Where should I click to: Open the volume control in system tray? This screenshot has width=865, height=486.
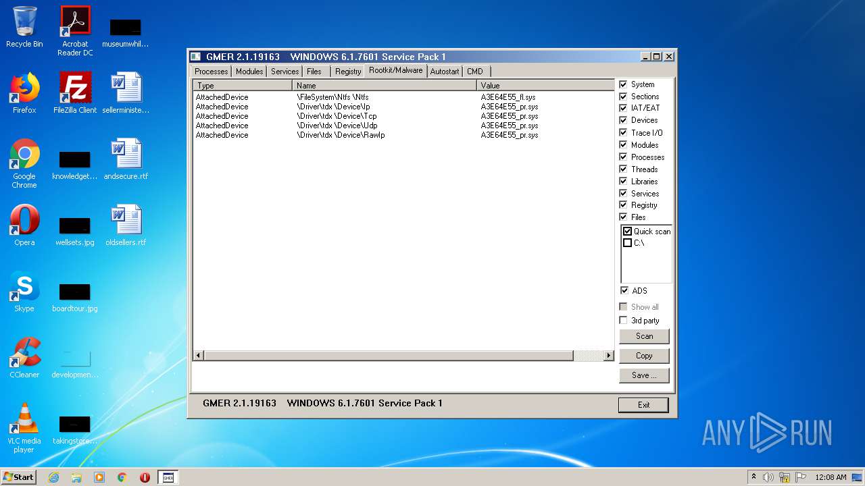tap(768, 477)
